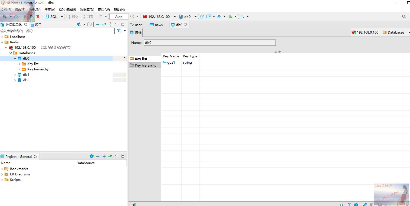Image resolution: width=410 pixels, height=206 pixels.
Task: Close the Project - General panel
Action: coord(35,156)
